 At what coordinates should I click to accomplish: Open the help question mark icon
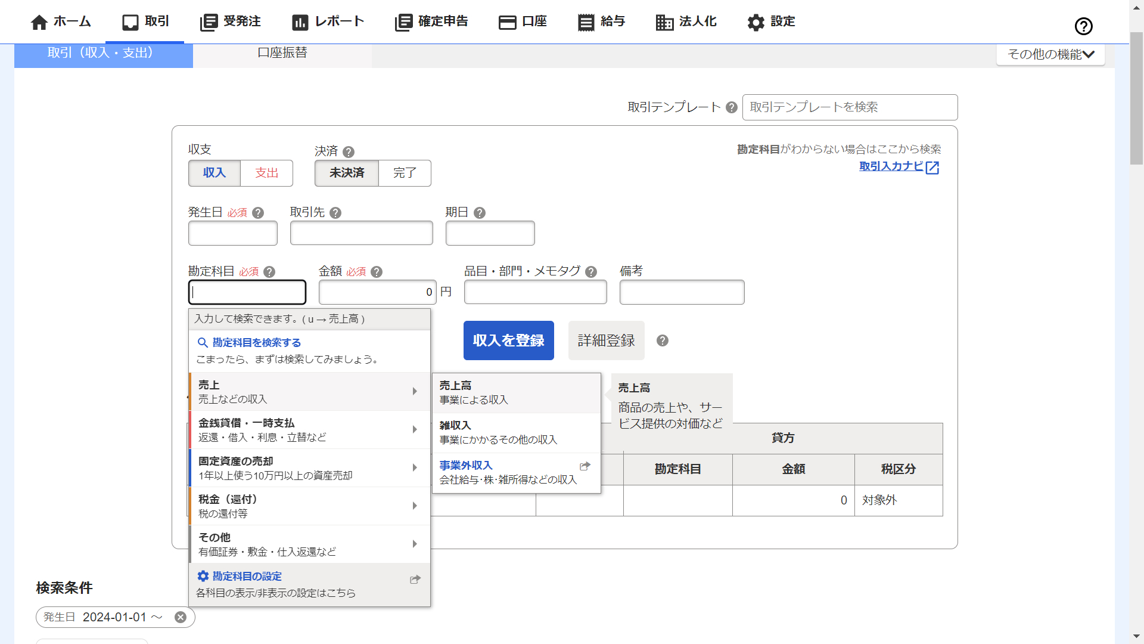(x=1083, y=26)
